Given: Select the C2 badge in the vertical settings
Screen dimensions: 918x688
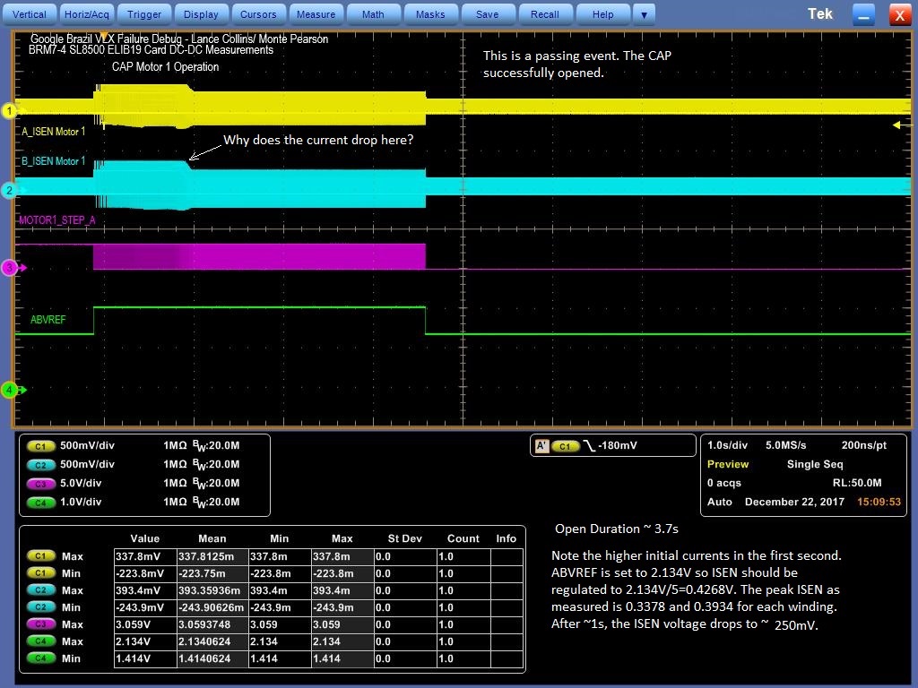Looking at the screenshot, I should pyautogui.click(x=40, y=464).
